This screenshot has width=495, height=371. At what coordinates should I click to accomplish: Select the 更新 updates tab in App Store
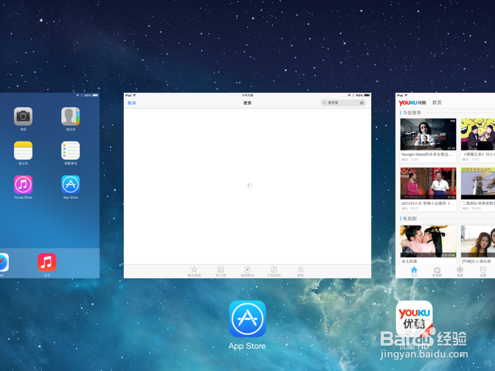coord(300,271)
